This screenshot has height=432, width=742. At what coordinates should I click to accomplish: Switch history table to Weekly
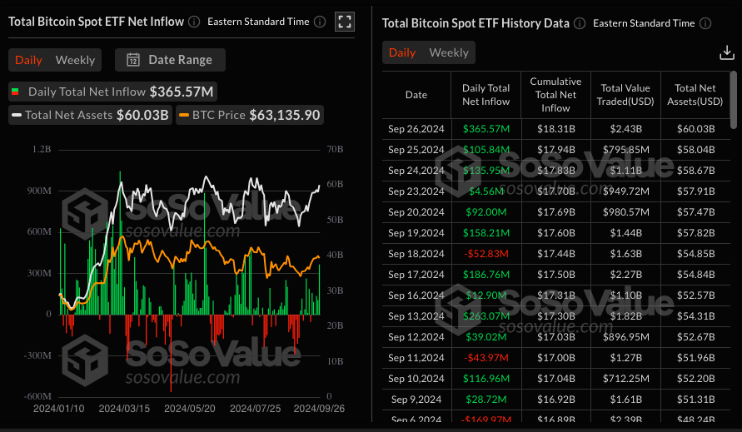[449, 52]
